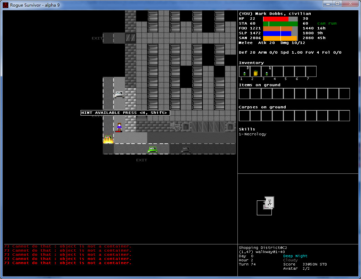Click the 'Corpses on ground' heading

[262, 107]
